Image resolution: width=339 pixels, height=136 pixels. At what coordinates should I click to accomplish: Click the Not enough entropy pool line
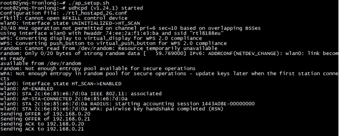tap(98, 68)
